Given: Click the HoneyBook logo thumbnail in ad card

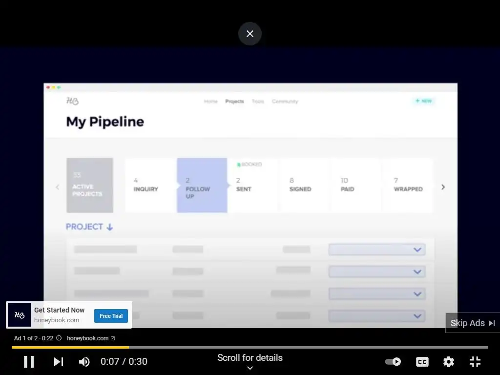Looking at the screenshot, I should pyautogui.click(x=20, y=315).
